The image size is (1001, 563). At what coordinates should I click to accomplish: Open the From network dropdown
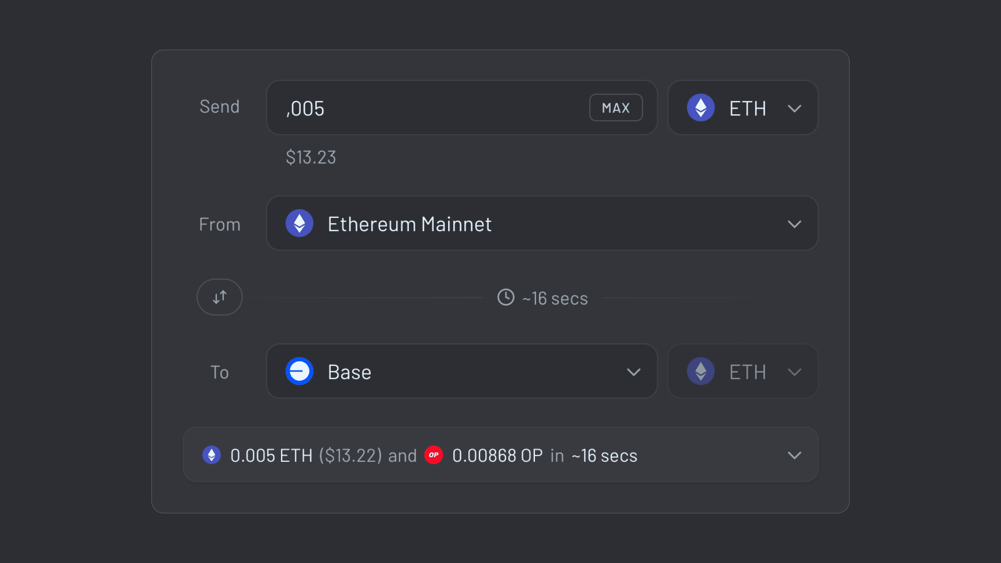(794, 224)
